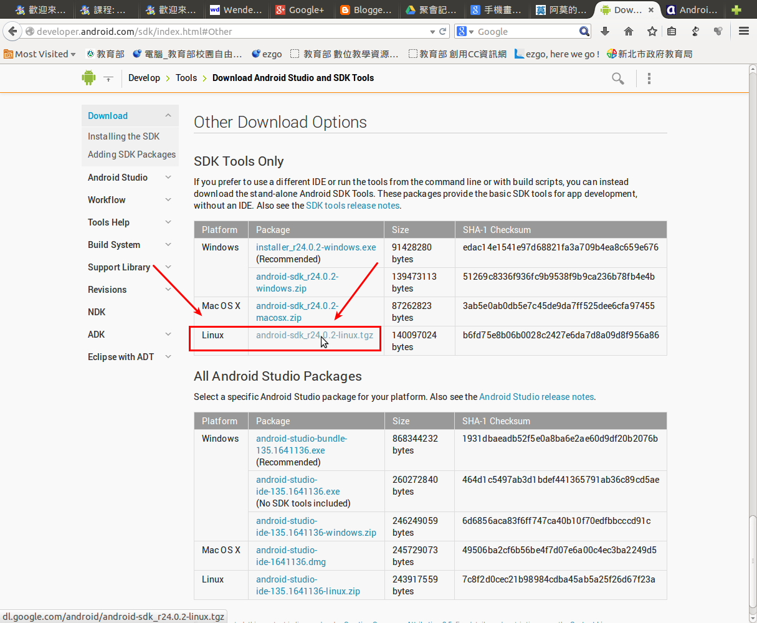This screenshot has height=623, width=757.
Task: Switch to the Google+ tab
Action: tap(300, 10)
